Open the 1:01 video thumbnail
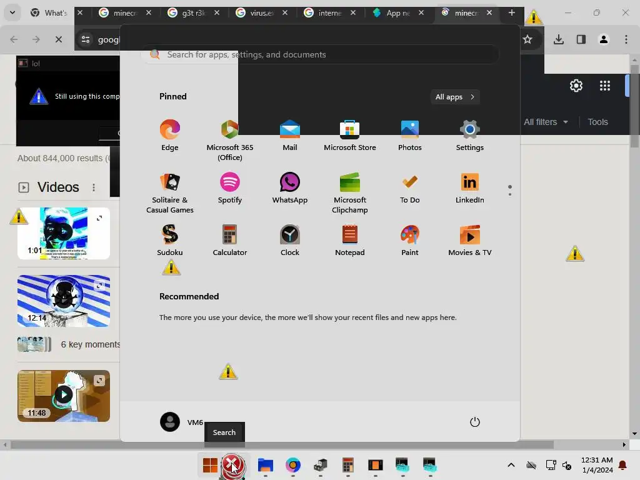This screenshot has width=640, height=480. click(x=64, y=233)
